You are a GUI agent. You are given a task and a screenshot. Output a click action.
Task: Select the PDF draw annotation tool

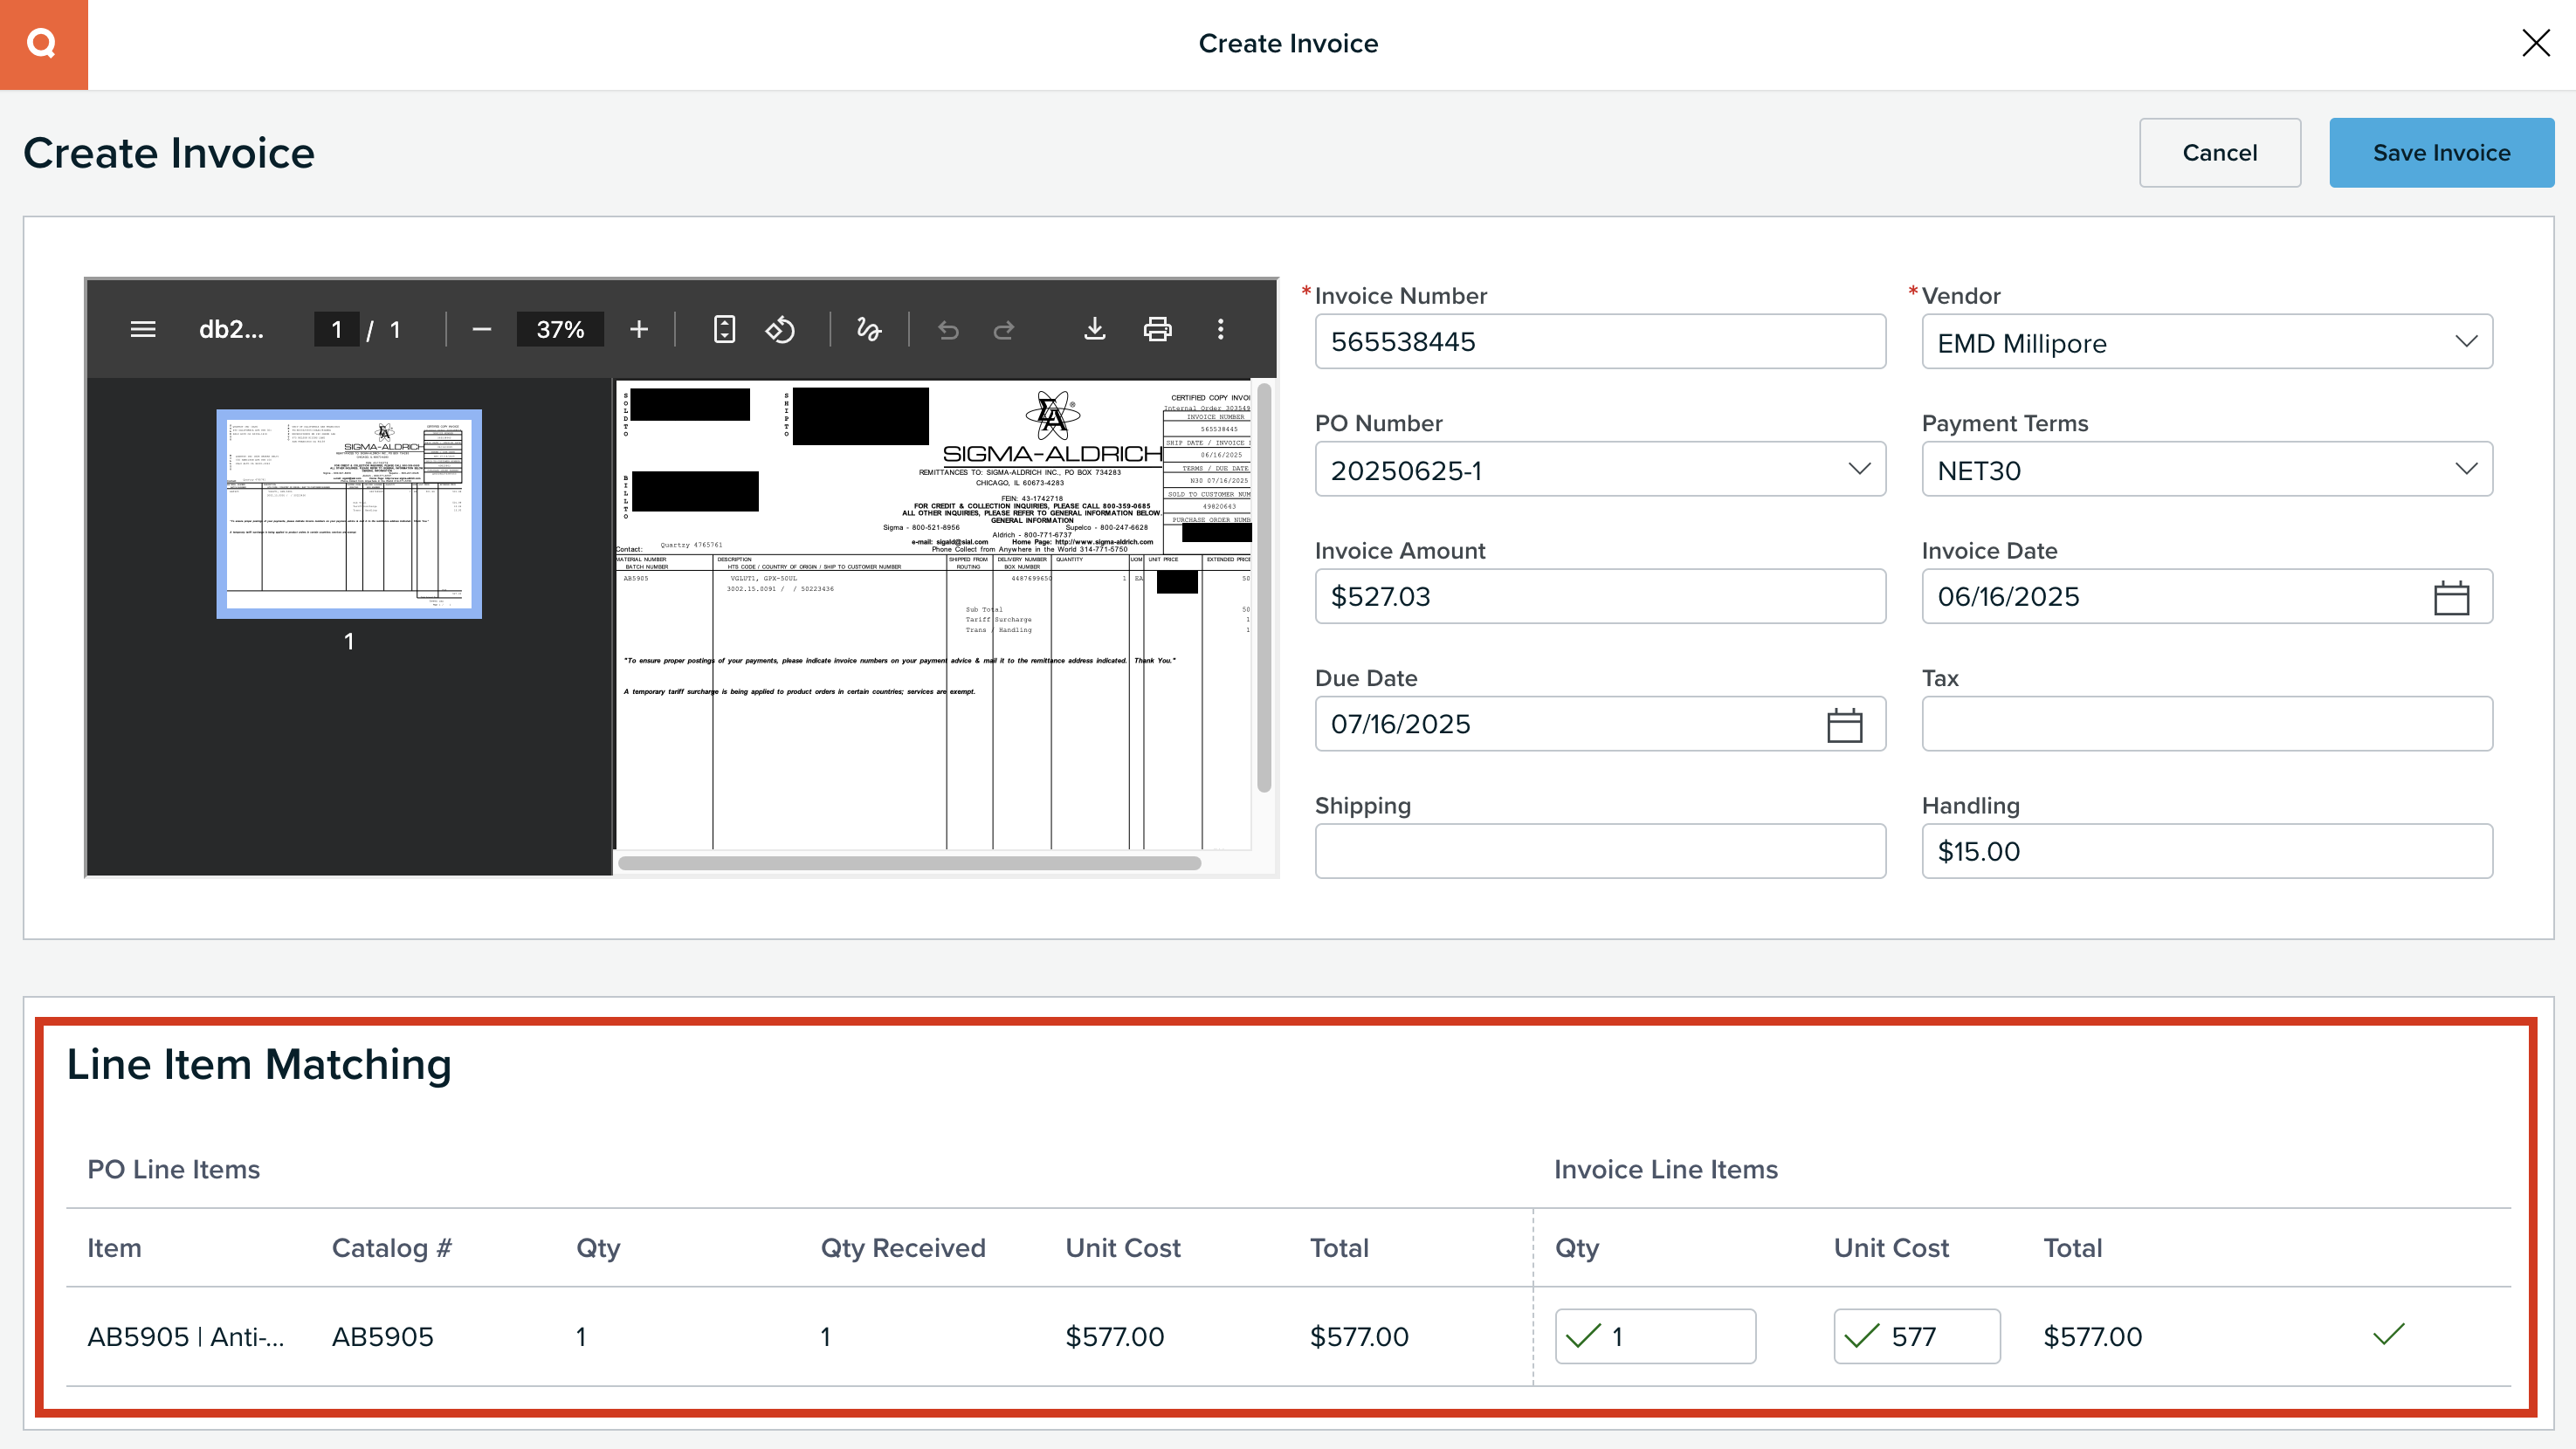pos(869,329)
